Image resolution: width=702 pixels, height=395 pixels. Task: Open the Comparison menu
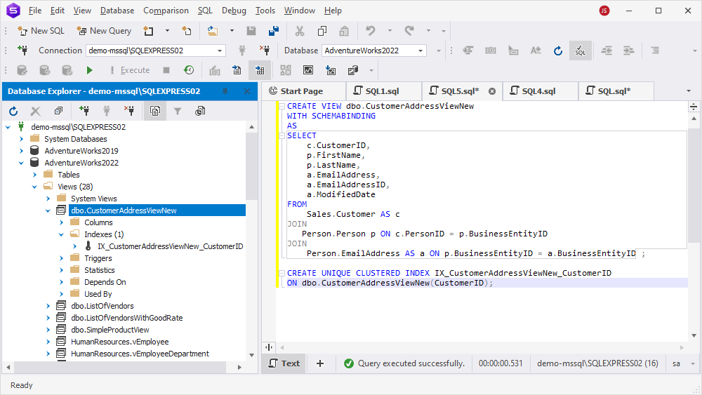click(x=166, y=11)
